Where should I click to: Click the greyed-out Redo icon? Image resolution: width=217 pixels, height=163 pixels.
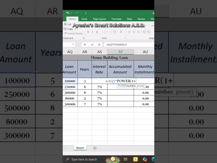(76, 13)
